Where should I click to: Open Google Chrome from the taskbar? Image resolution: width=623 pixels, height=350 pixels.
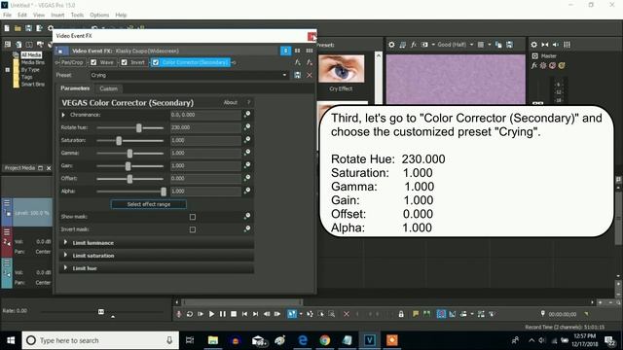click(x=325, y=340)
